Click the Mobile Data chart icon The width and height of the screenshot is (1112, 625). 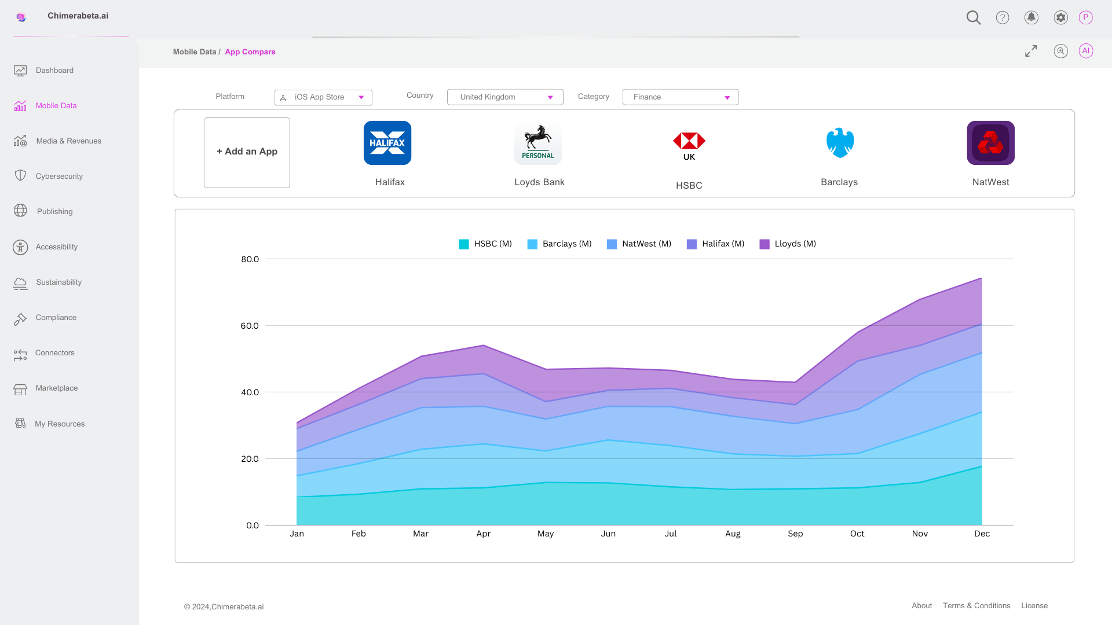pos(20,106)
